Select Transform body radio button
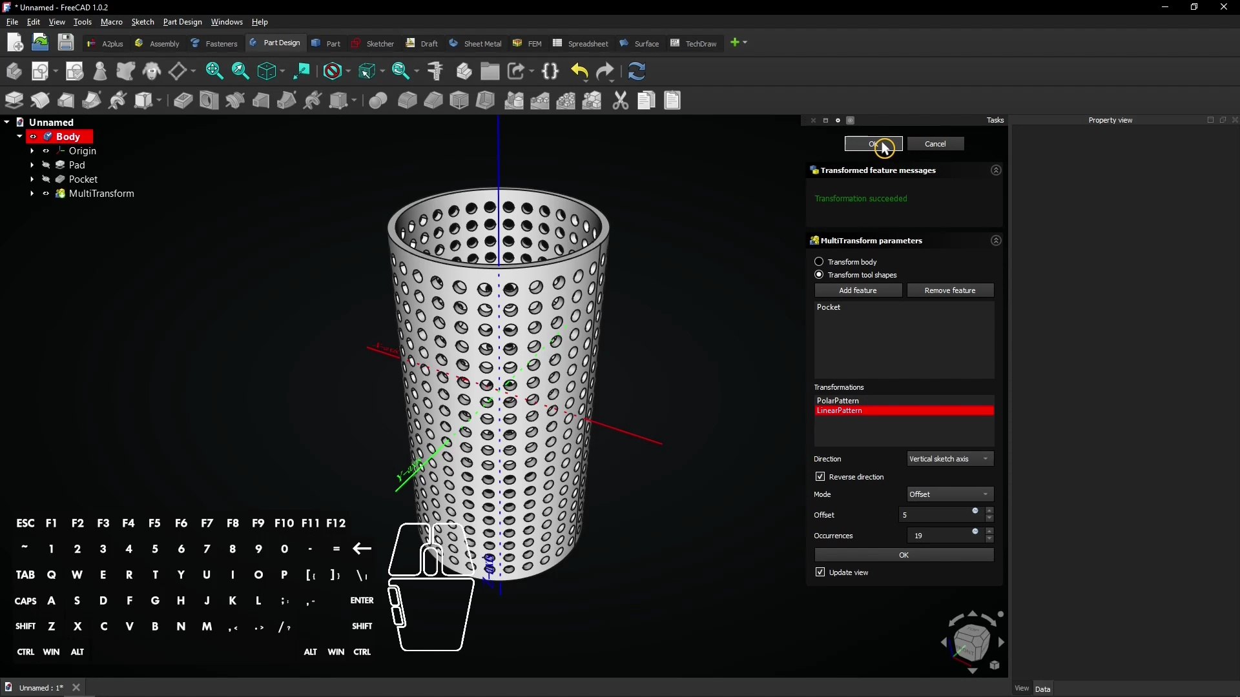 [819, 261]
